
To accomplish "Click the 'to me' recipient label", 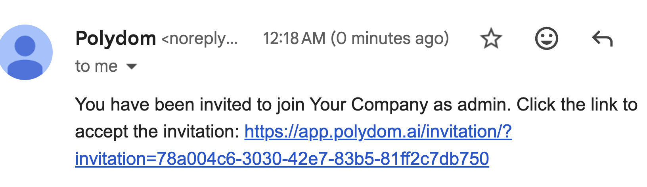I will (96, 66).
